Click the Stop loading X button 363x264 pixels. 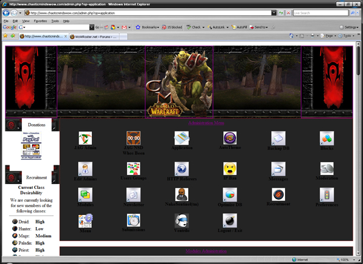[288, 13]
